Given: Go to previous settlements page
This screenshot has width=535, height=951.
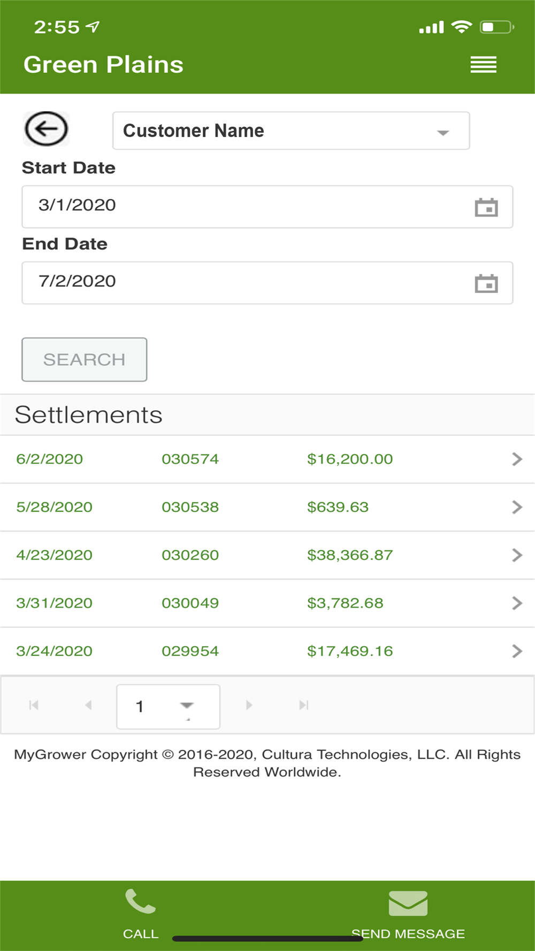Looking at the screenshot, I should [88, 705].
